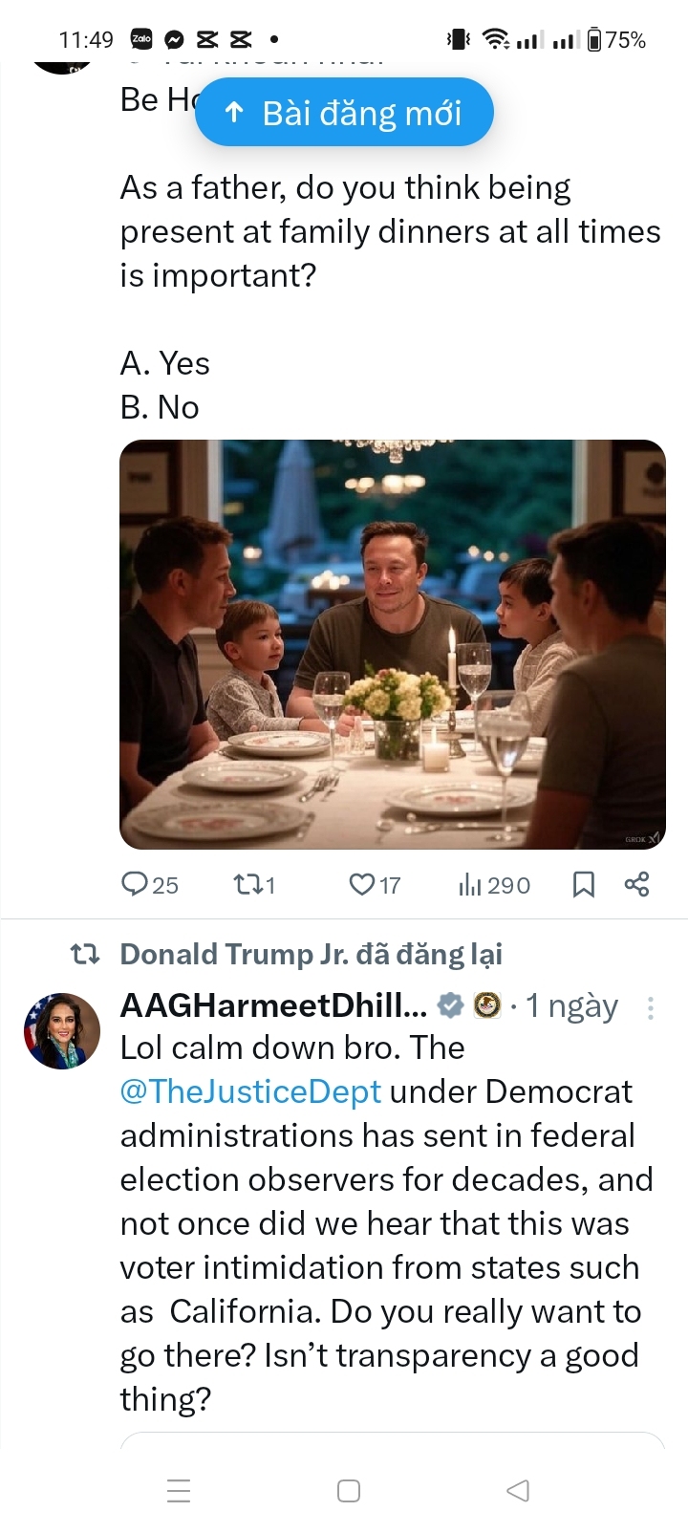Image resolution: width=688 pixels, height=1533 pixels.
Task: Bookmark the family dinner post
Action: 583,884
